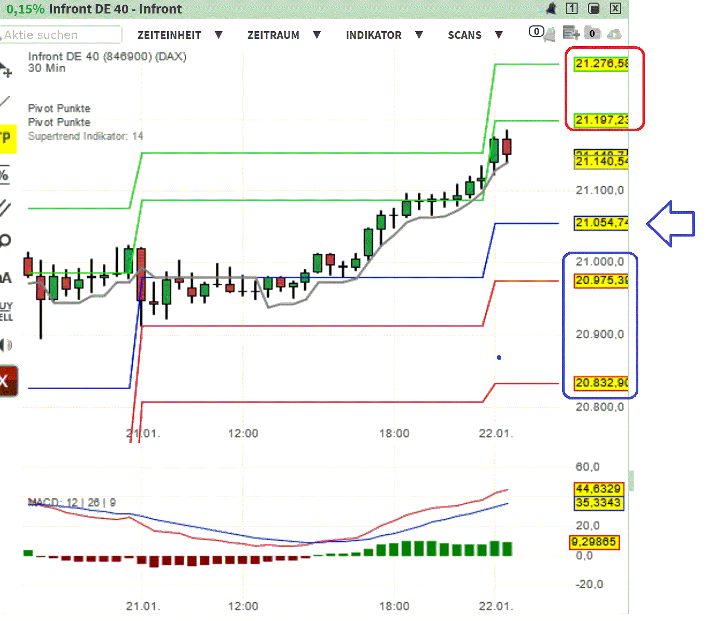Open the ZEITEINHEIT dropdown

(x=180, y=35)
